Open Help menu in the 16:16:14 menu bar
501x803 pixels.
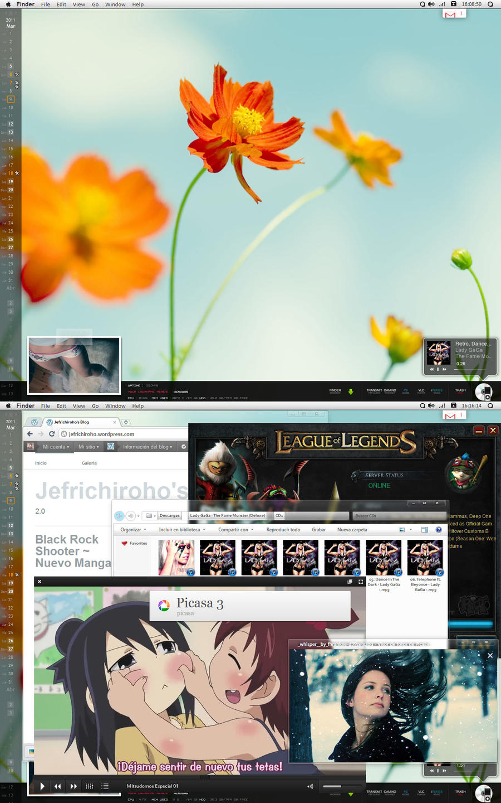click(x=138, y=406)
